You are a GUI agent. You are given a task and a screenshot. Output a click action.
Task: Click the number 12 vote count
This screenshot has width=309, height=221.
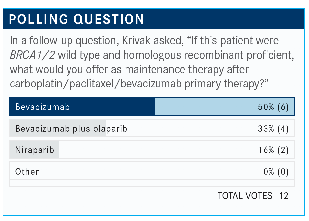[x=284, y=196]
